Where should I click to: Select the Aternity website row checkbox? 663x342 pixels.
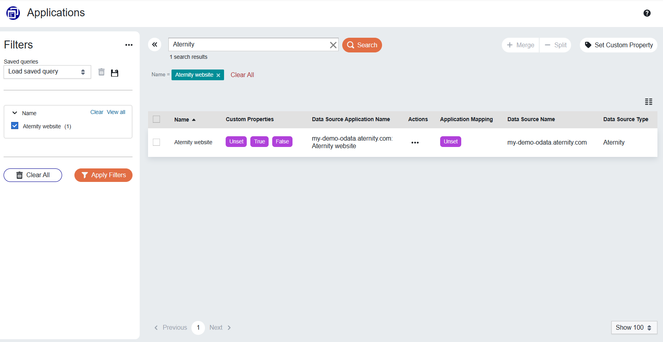[156, 142]
